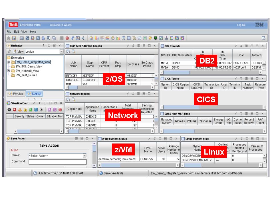Click the NETVIEW job name cell
Viewport: 274px width, 205px height.
(73, 75)
